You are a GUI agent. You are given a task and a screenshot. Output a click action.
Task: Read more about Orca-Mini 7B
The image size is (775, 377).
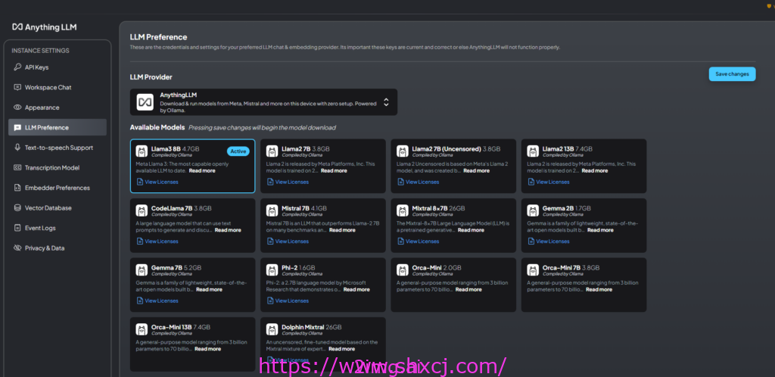point(599,289)
